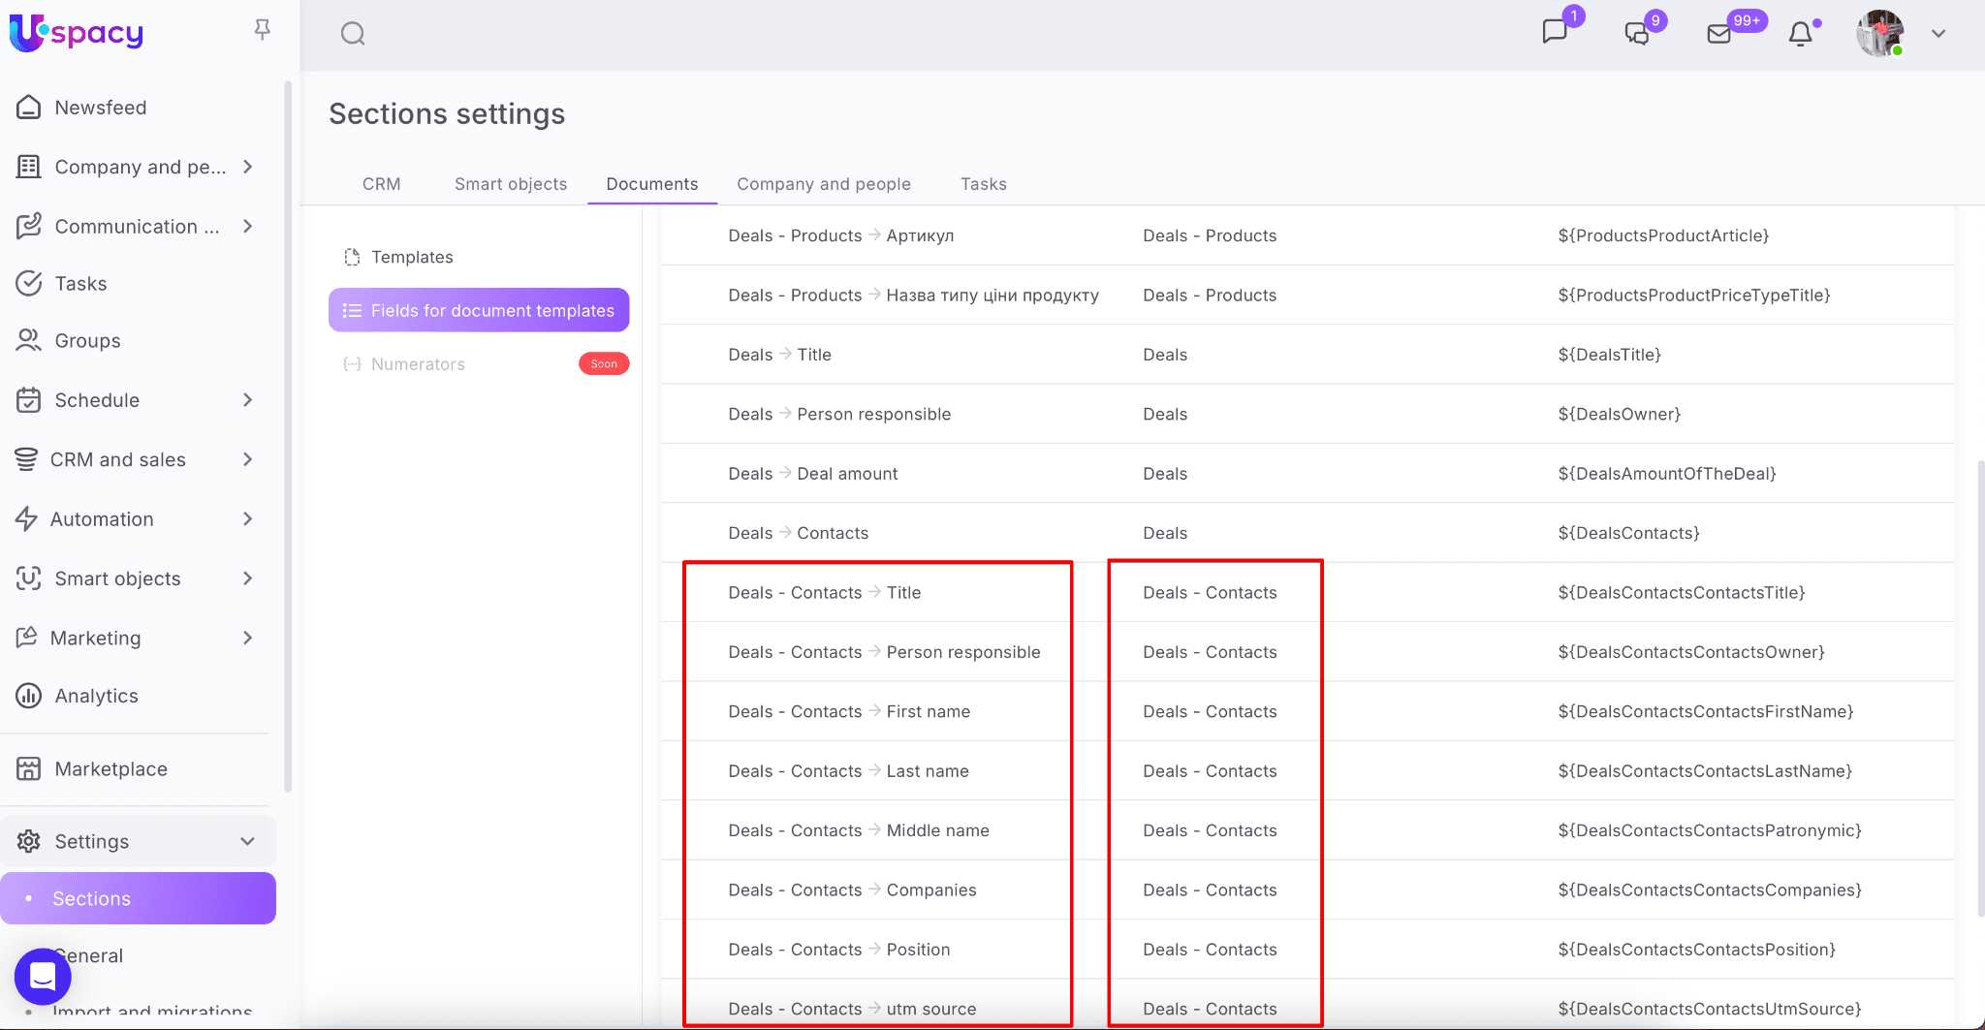
Task: Open Templates in the Documents panel
Action: pyautogui.click(x=412, y=257)
